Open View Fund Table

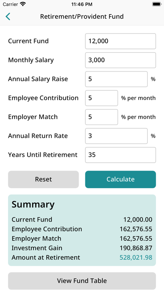(x=82, y=281)
